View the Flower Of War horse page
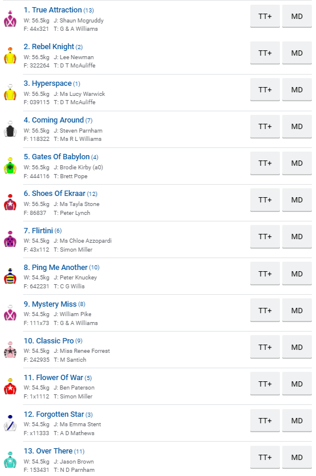This screenshot has width=316, height=476. point(53,378)
